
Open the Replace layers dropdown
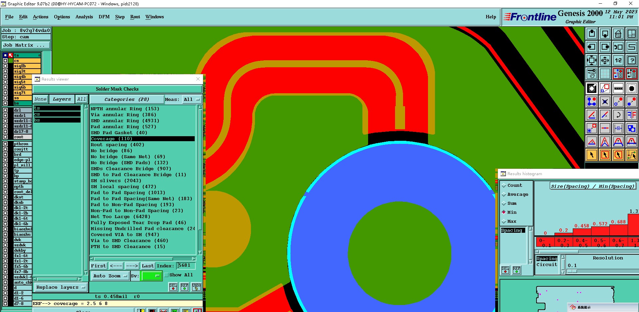pos(60,287)
